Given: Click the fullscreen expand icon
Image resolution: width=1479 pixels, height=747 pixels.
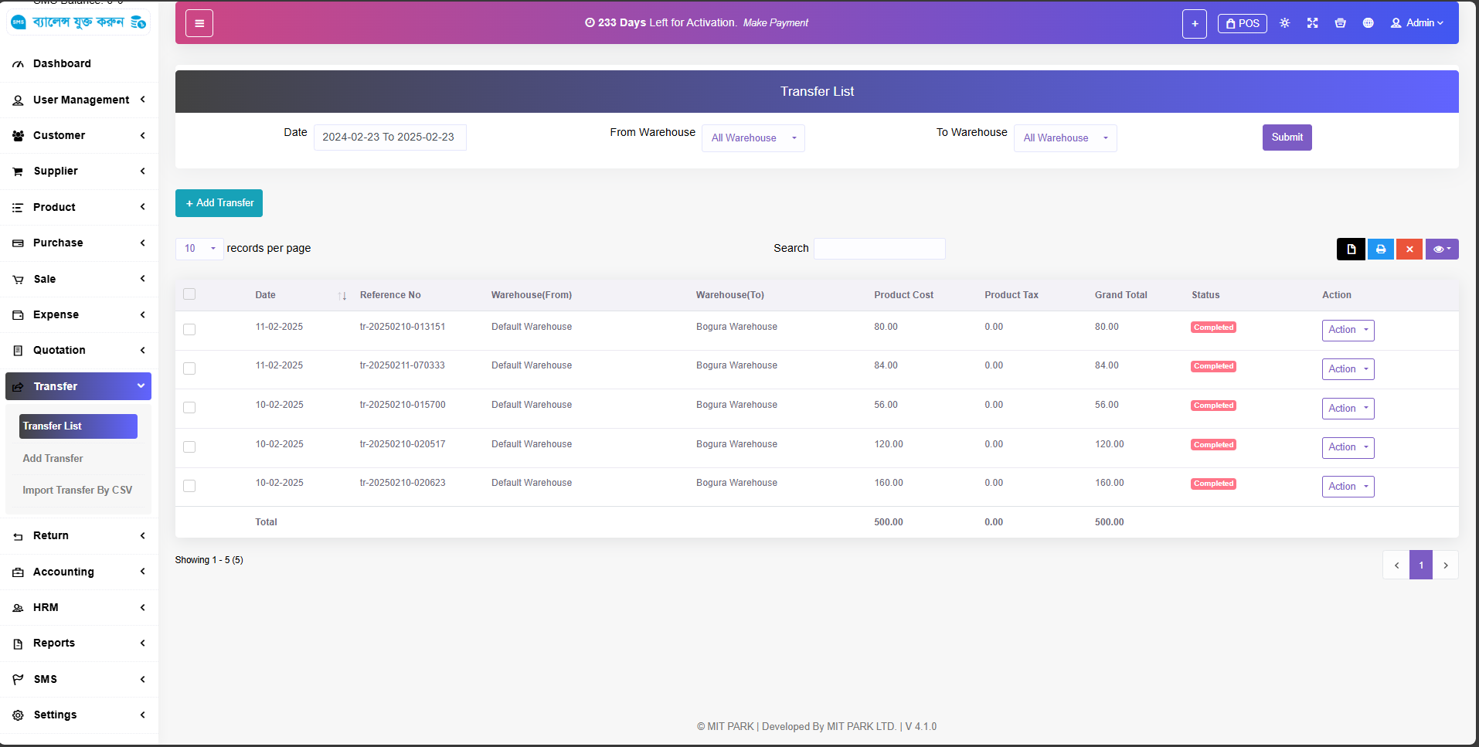Looking at the screenshot, I should [1312, 23].
